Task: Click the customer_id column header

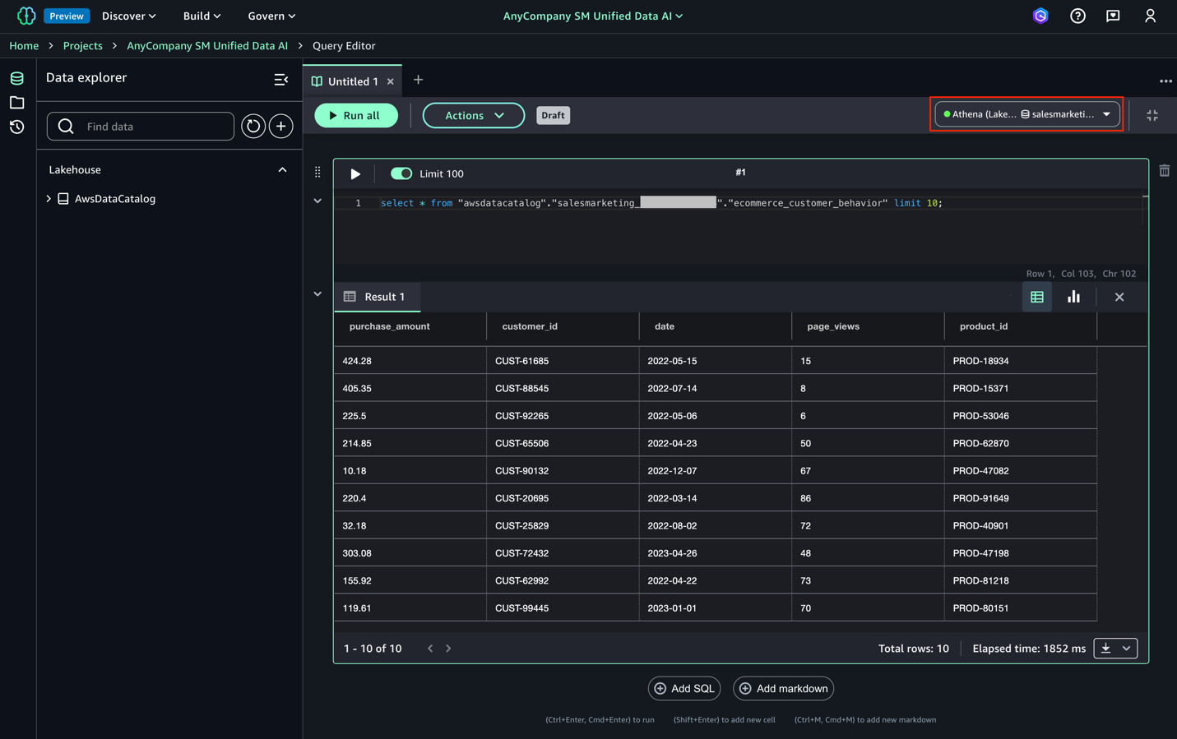Action: [x=530, y=326]
